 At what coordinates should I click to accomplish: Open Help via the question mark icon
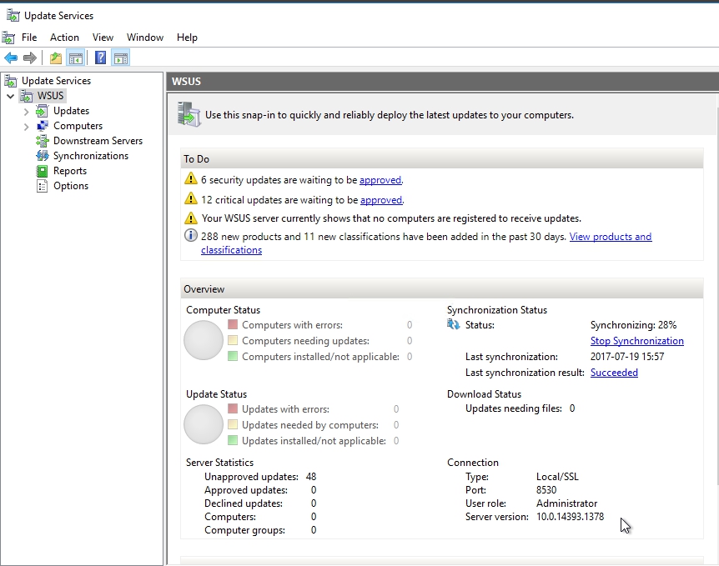coord(100,58)
